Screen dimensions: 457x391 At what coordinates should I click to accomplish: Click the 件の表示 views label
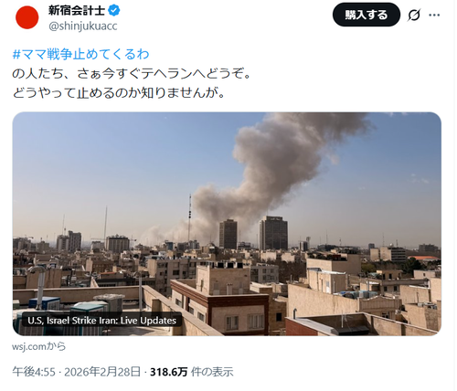click(x=212, y=372)
